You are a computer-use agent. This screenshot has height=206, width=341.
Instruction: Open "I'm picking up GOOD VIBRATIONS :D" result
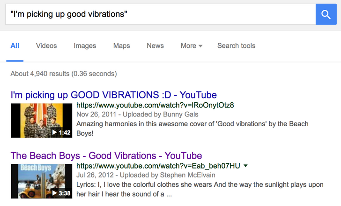pyautogui.click(x=113, y=95)
